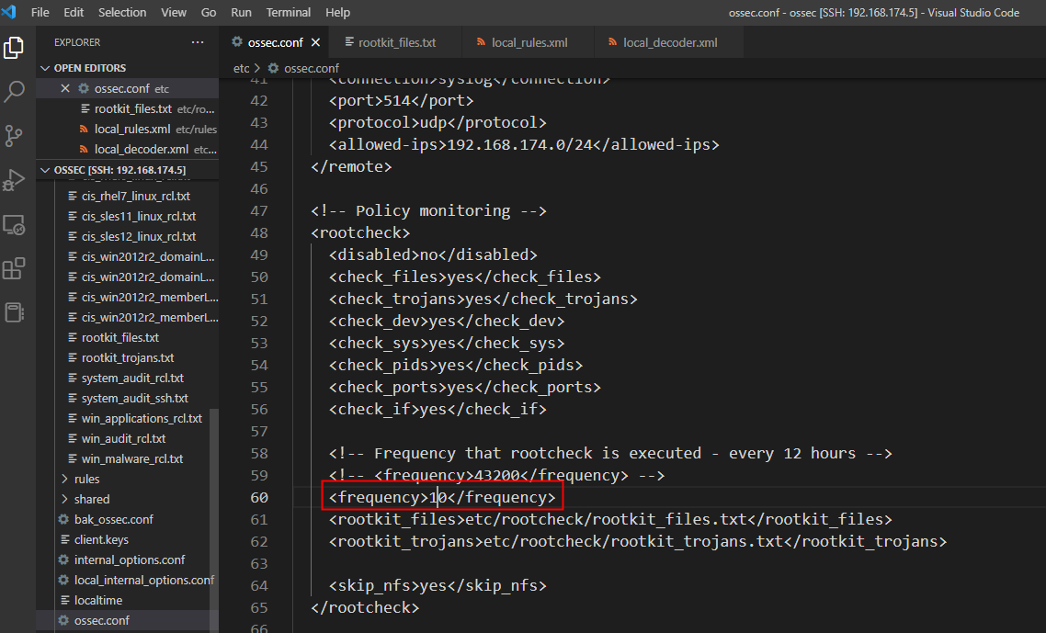Open cis_rhel7_linux_rcl.txt file
The image size is (1046, 633).
(x=135, y=196)
